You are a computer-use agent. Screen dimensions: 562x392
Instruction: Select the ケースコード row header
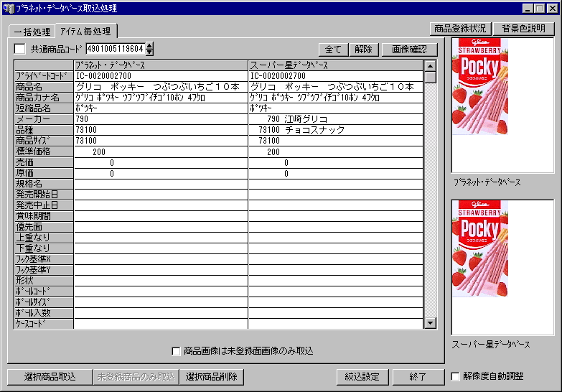pyautogui.click(x=44, y=324)
